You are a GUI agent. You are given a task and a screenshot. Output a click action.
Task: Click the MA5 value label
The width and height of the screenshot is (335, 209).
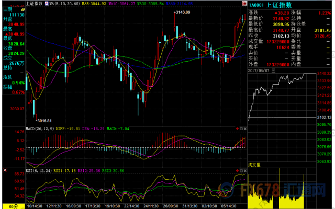[95, 3]
